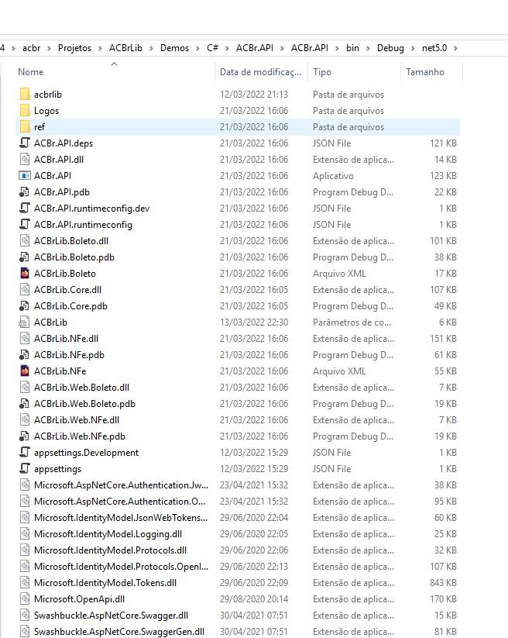
Task: Click the ACBrLib.Core.pdb file icon
Action: pos(25,306)
